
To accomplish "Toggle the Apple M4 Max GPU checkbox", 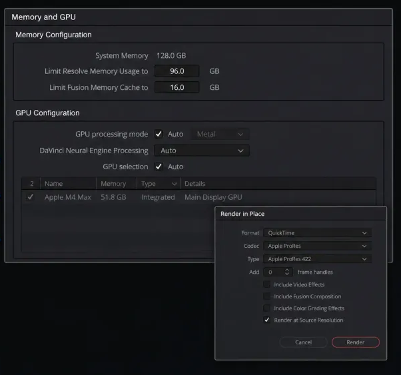I will coord(31,197).
